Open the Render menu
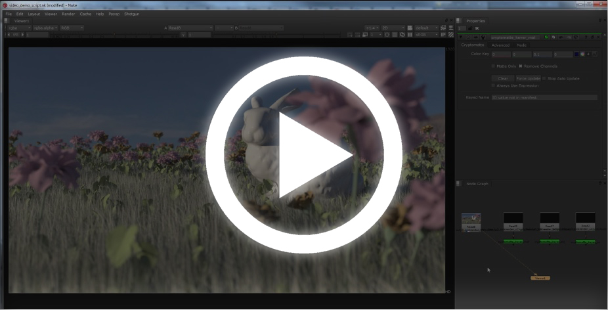This screenshot has height=310, width=608. click(x=68, y=14)
